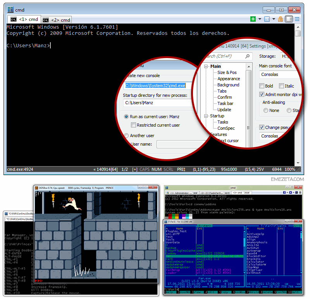Select Background in the settings tree
This screenshot has height=299, width=310.
tap(228, 85)
